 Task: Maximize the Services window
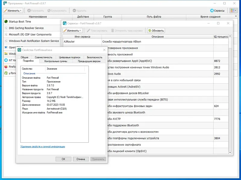(218, 23)
